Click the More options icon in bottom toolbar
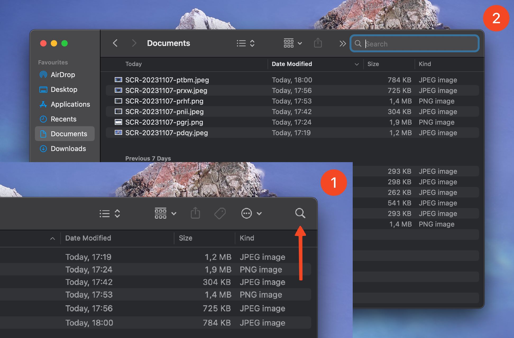Image resolution: width=514 pixels, height=338 pixels. coord(246,213)
